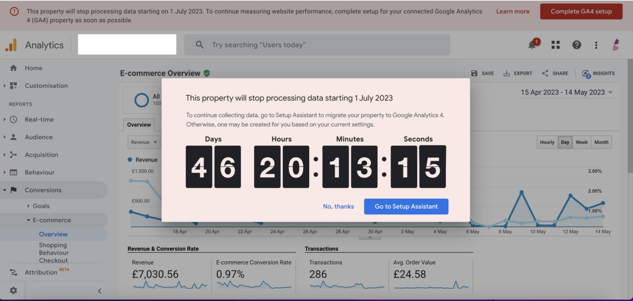Click the search magnifier icon
The height and width of the screenshot is (301, 633).
point(199,45)
